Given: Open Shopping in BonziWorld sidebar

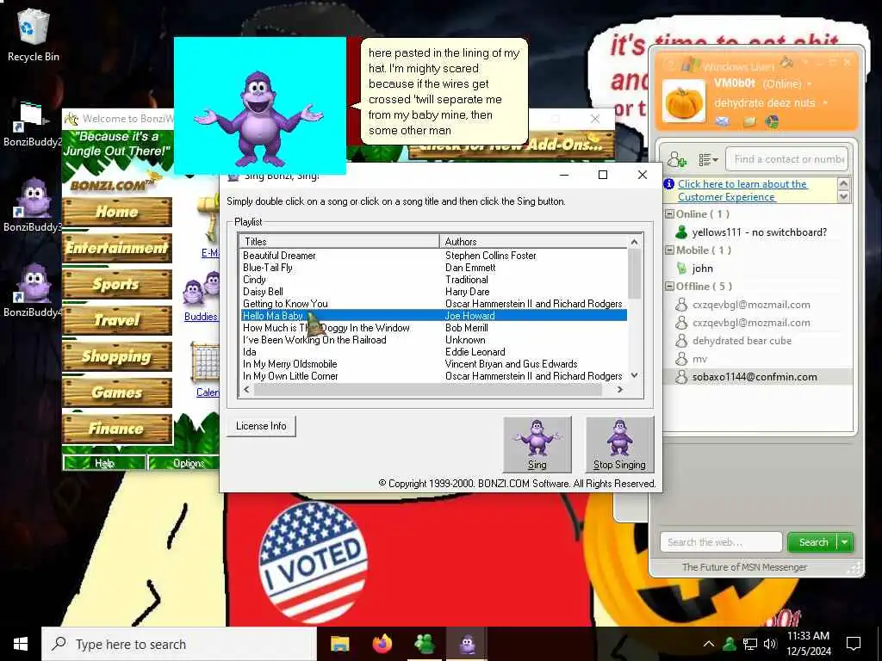Looking at the screenshot, I should tap(117, 356).
